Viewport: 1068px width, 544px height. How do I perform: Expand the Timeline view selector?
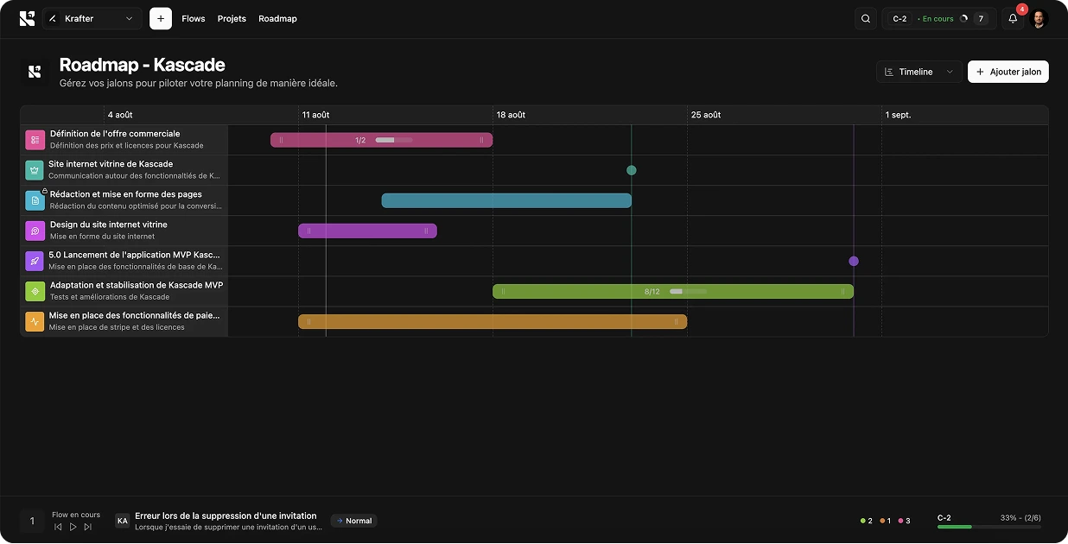pos(919,72)
